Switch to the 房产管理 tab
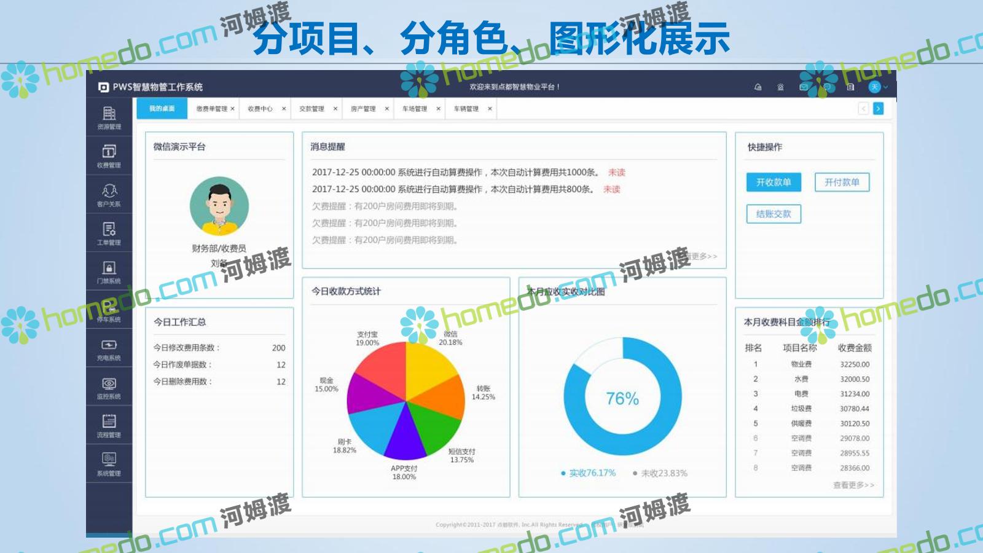The image size is (983, 553). click(x=362, y=109)
